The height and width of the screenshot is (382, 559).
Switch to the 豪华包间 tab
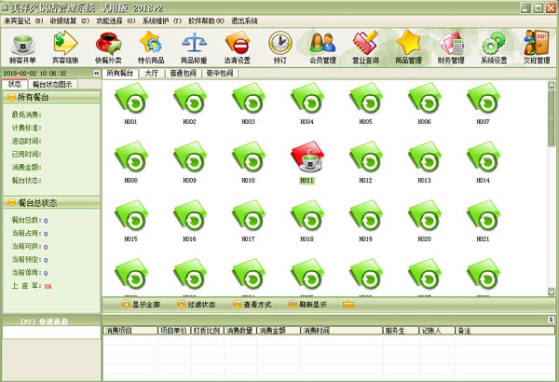[220, 73]
